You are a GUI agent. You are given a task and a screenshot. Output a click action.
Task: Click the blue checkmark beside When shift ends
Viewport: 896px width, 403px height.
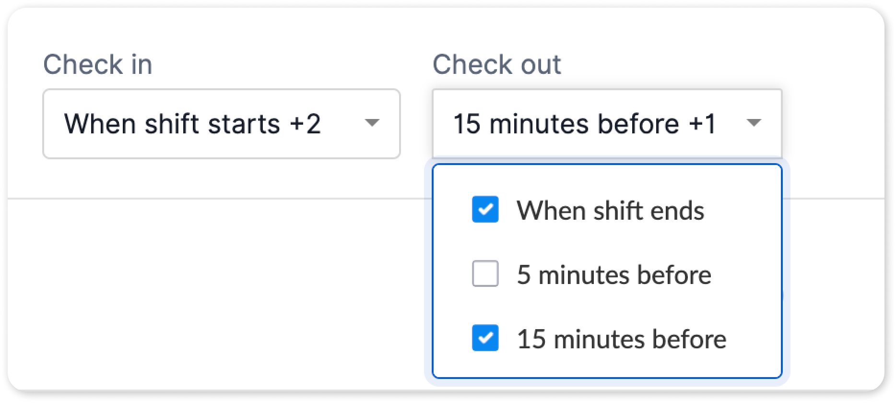pyautogui.click(x=485, y=210)
